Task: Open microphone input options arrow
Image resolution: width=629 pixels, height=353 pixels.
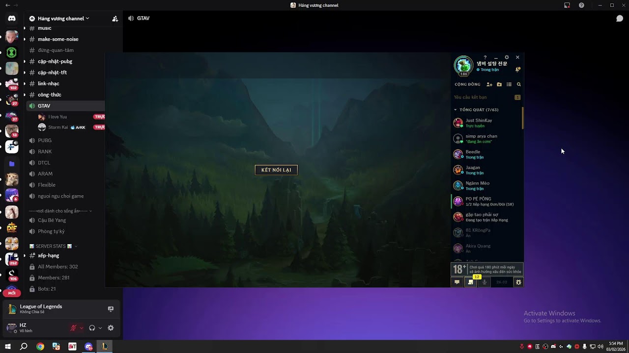Action: 81,328
